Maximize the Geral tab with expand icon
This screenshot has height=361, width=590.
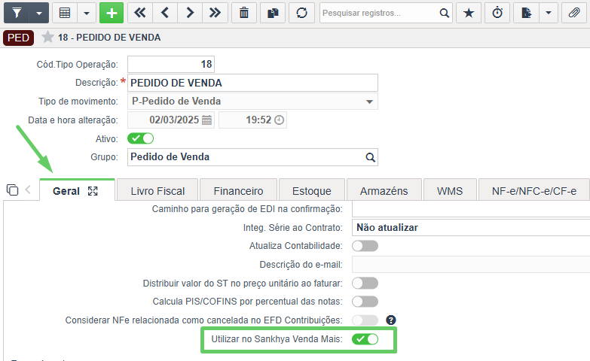tap(93, 191)
